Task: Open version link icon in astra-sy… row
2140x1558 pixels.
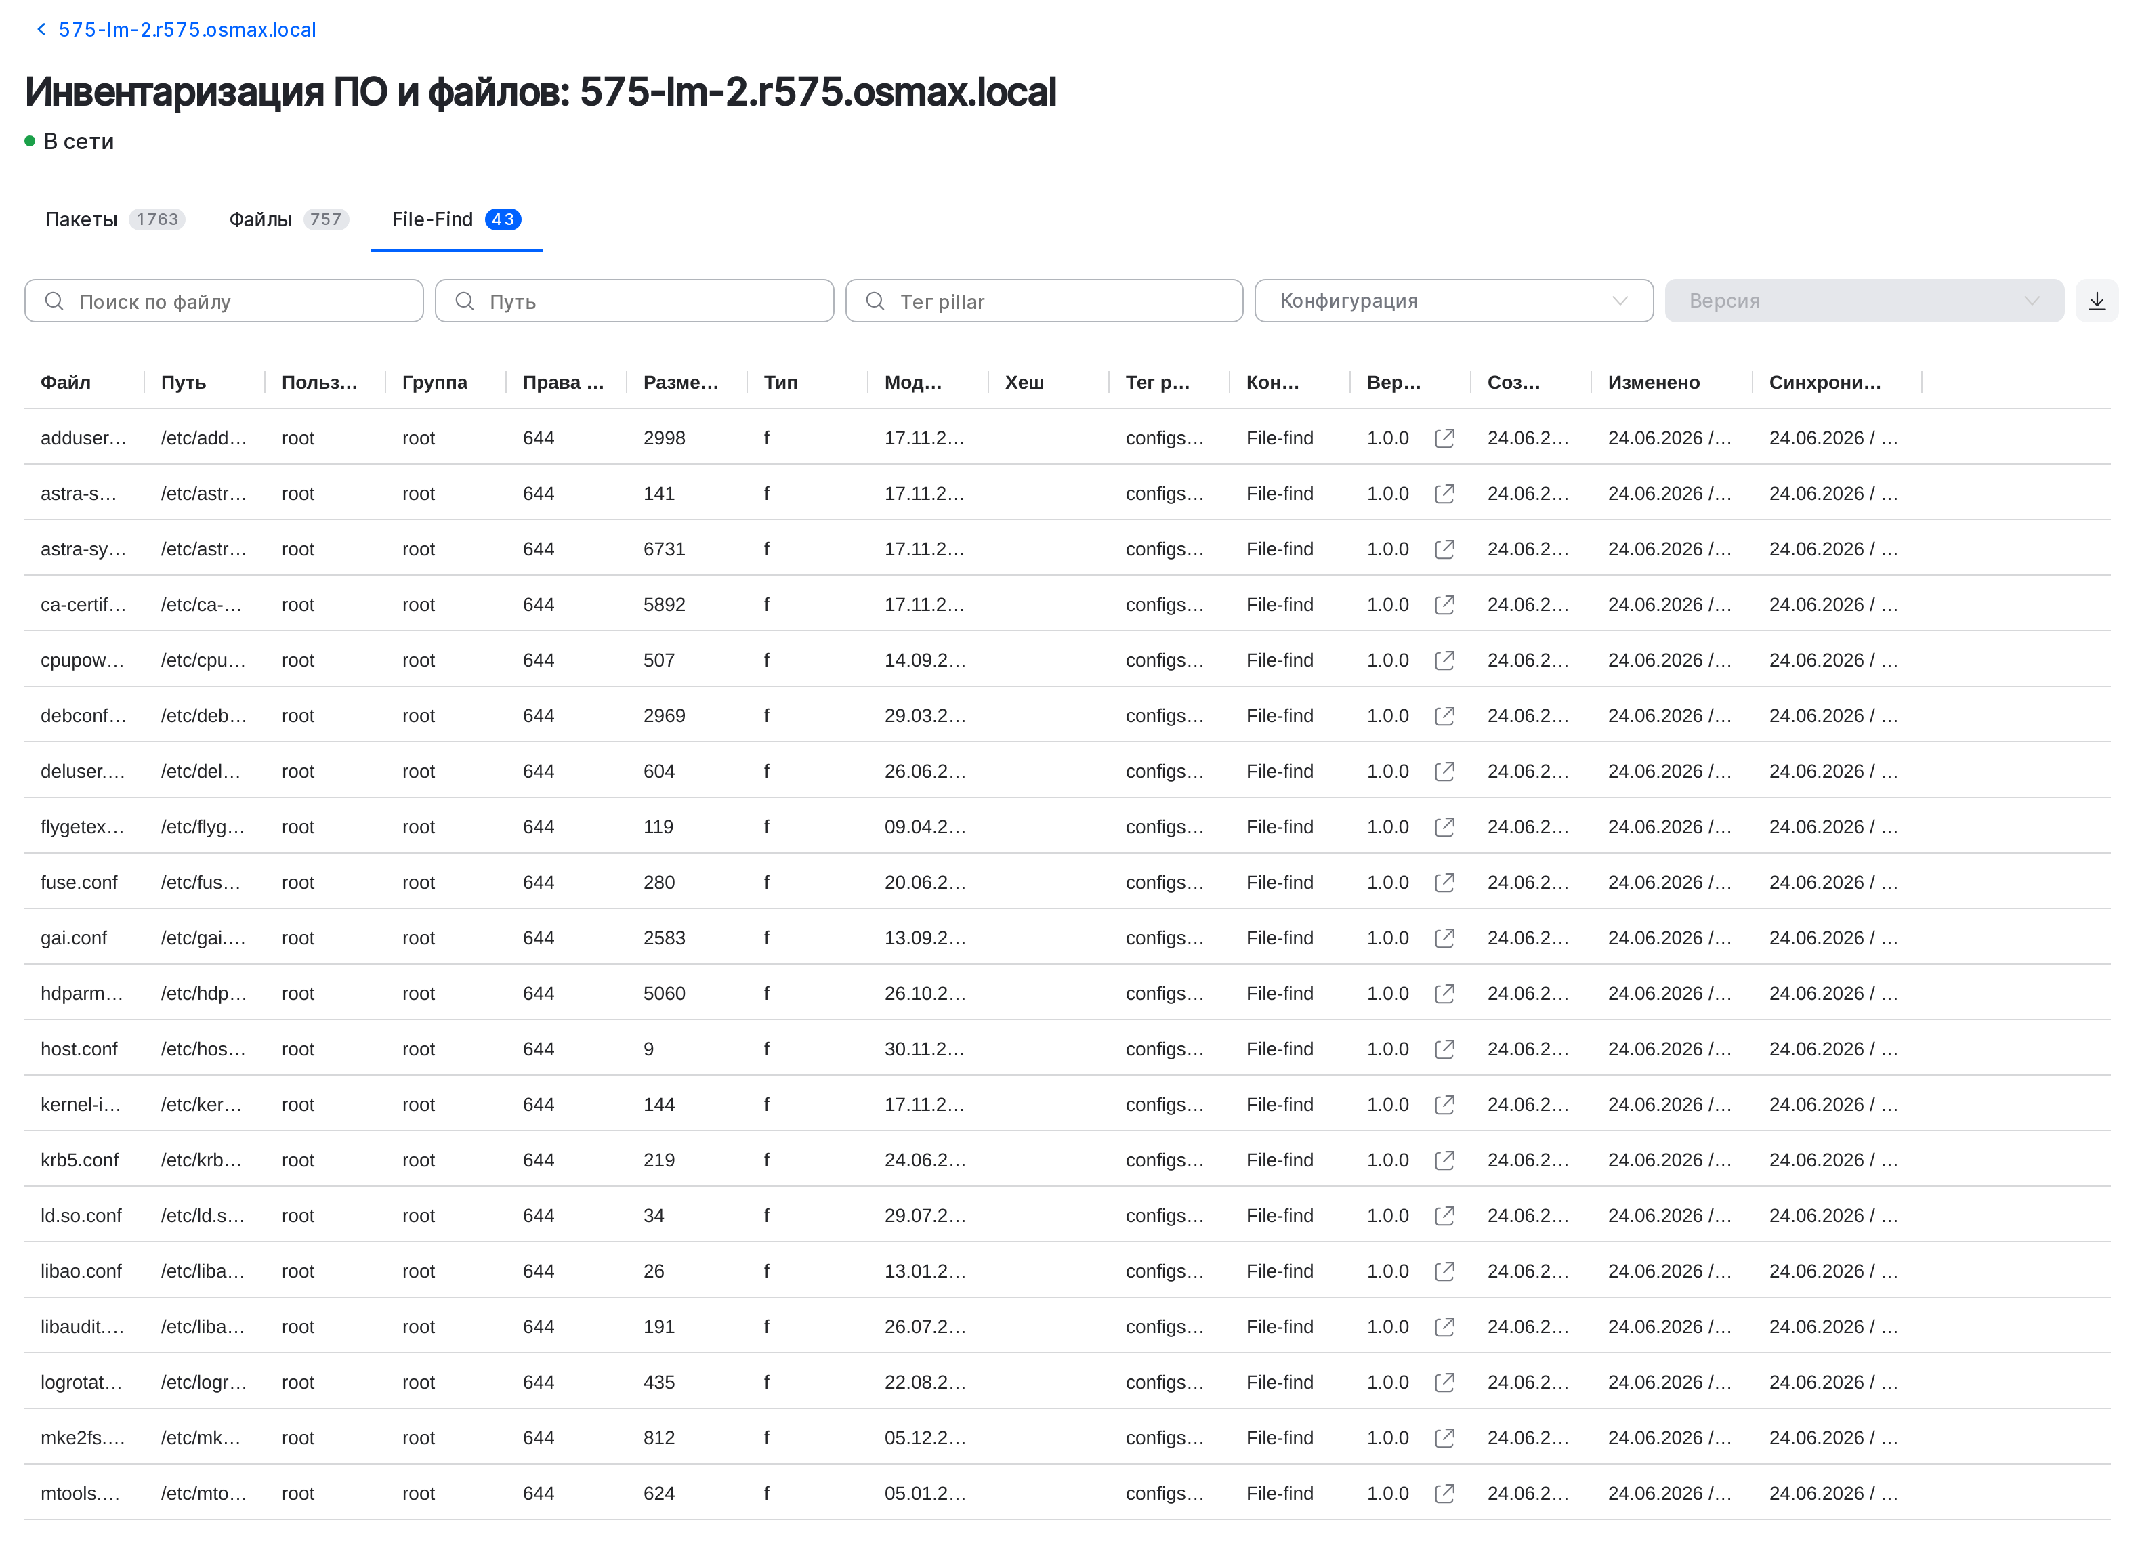Action: coord(1444,549)
